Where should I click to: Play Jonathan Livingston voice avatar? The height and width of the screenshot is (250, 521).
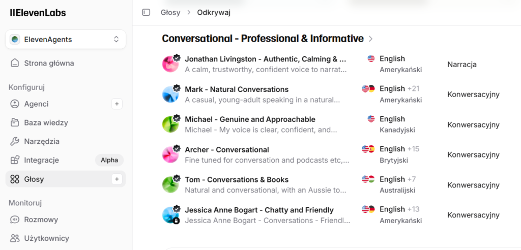(170, 64)
